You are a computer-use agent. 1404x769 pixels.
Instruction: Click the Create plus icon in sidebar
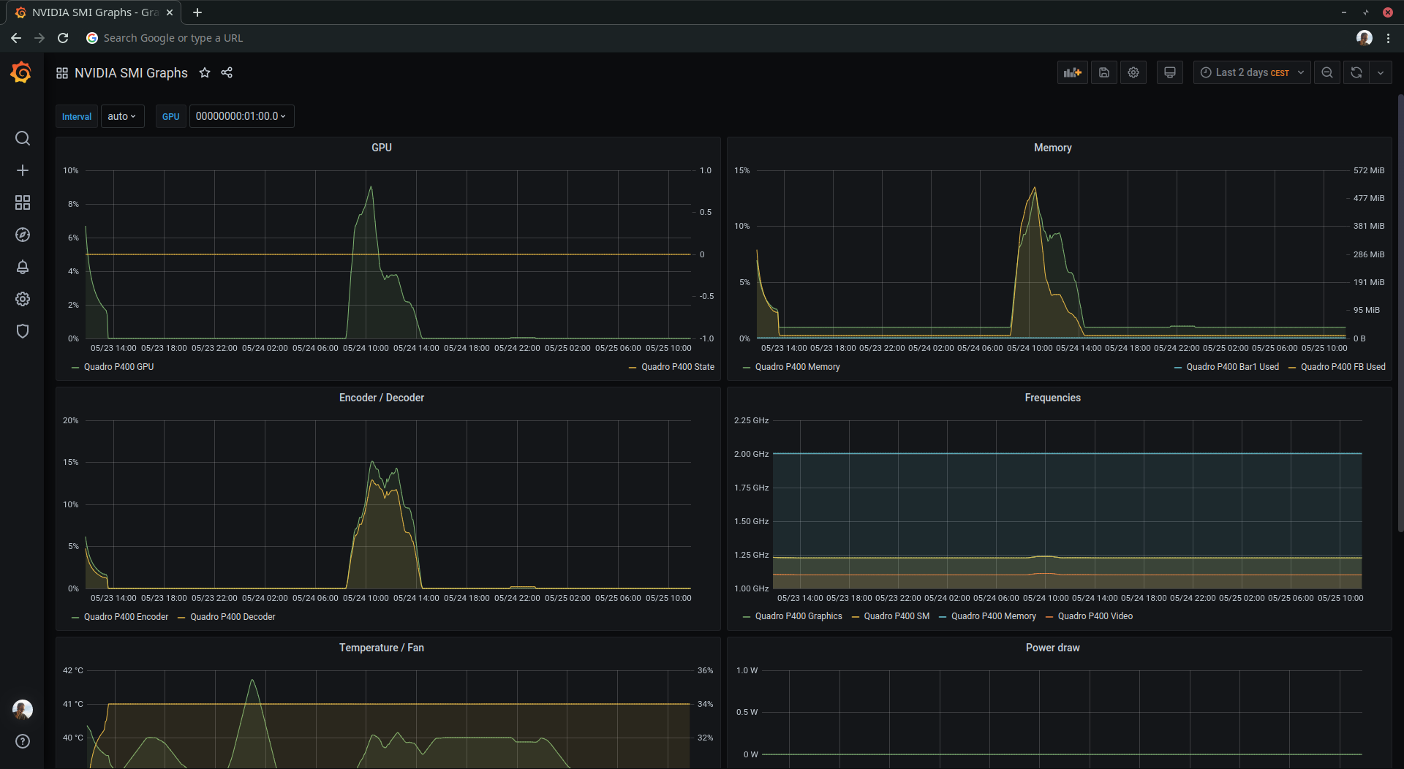23,170
